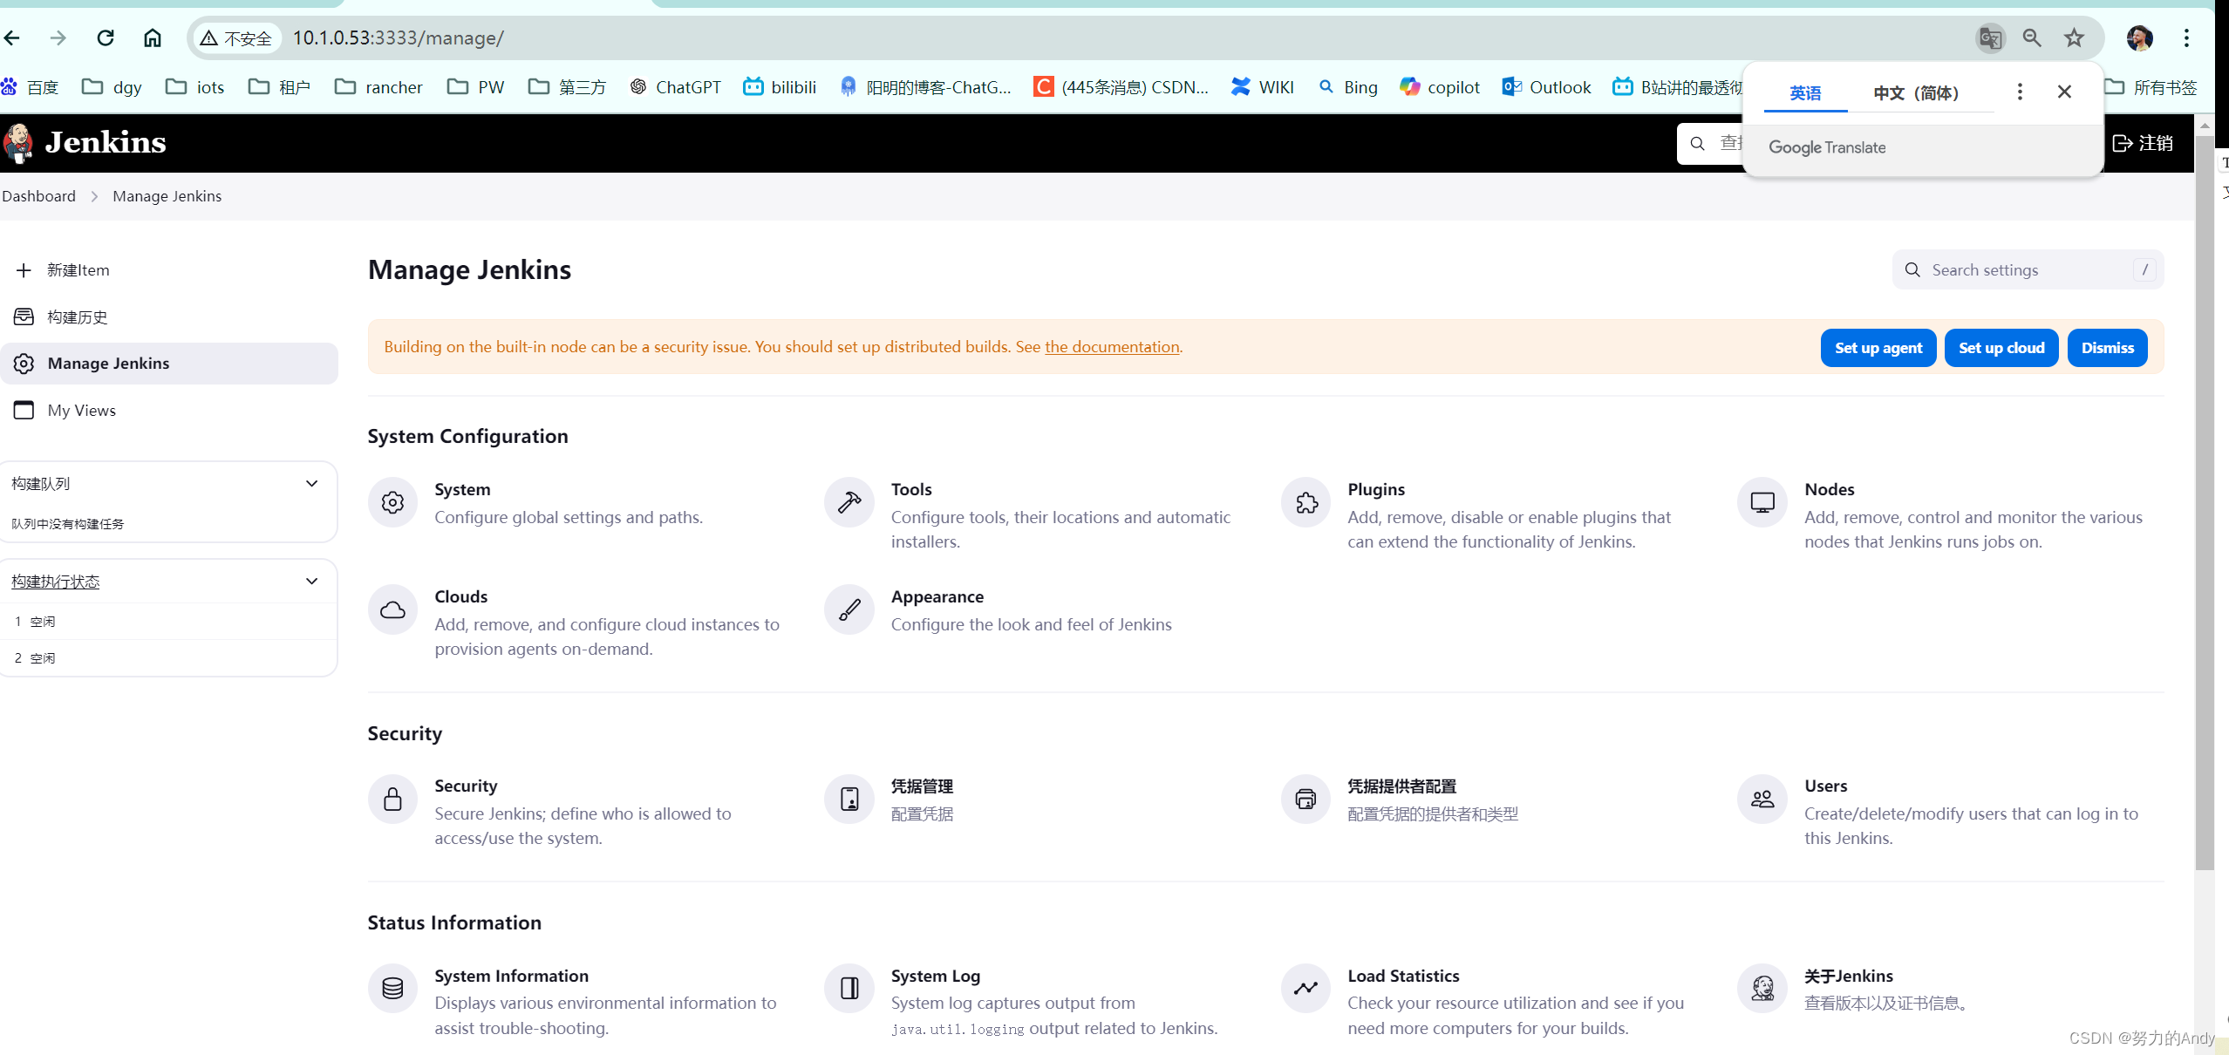Open the bilibili bookmark
Screen dimensions: 2229x1055
(x=780, y=87)
